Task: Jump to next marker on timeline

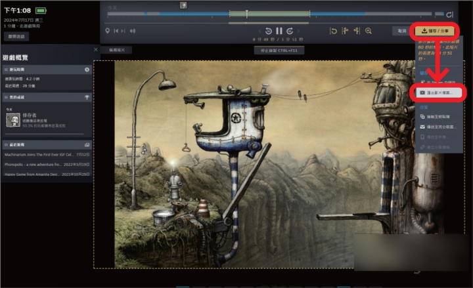Action: coord(123,31)
